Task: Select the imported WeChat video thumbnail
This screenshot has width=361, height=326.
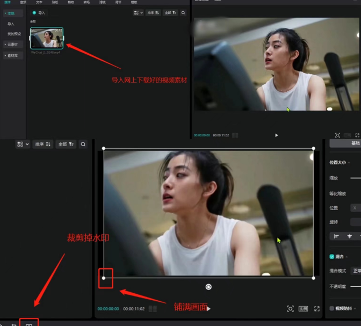Action: pos(47,38)
